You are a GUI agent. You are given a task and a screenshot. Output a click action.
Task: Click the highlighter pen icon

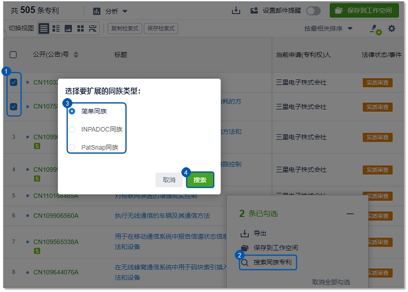pos(374,28)
